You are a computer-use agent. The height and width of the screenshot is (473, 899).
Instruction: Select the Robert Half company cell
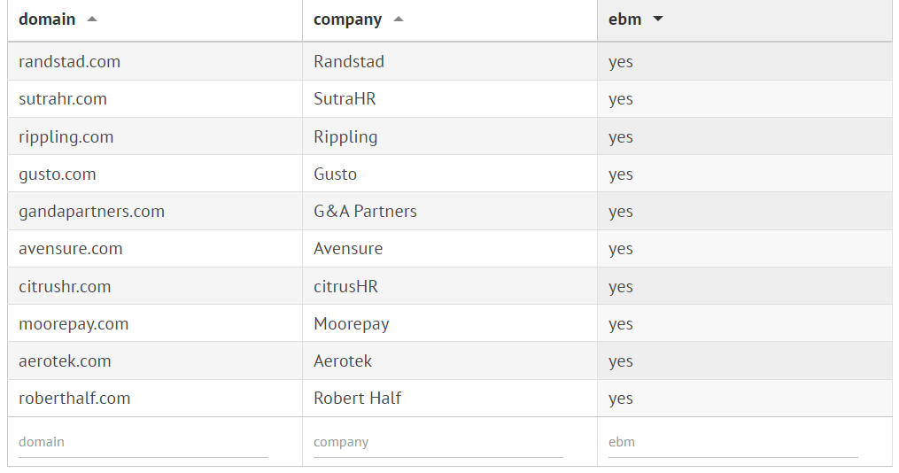pos(357,399)
